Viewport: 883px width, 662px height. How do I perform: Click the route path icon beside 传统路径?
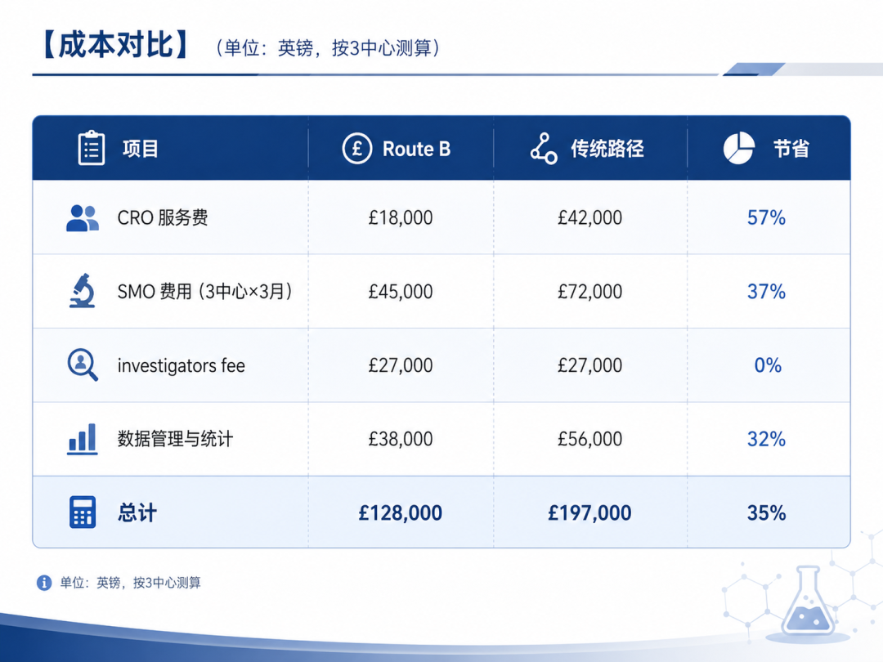click(x=544, y=149)
